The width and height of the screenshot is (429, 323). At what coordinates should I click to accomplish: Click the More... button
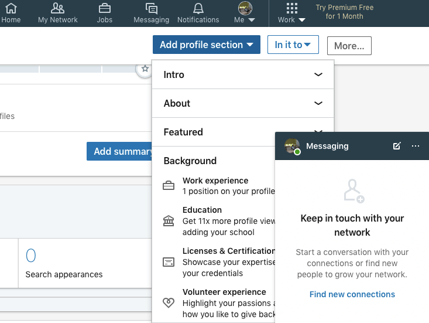click(349, 46)
